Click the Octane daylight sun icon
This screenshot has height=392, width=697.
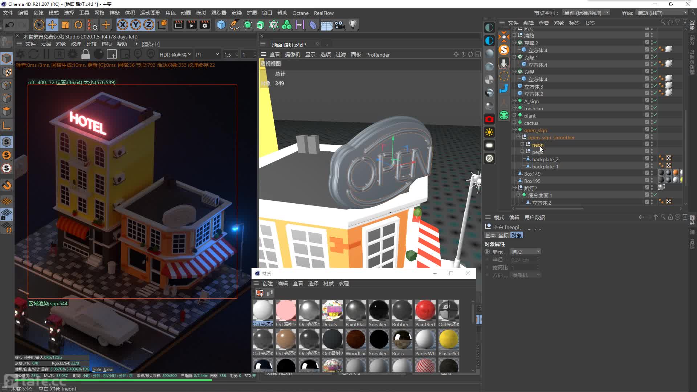489,132
